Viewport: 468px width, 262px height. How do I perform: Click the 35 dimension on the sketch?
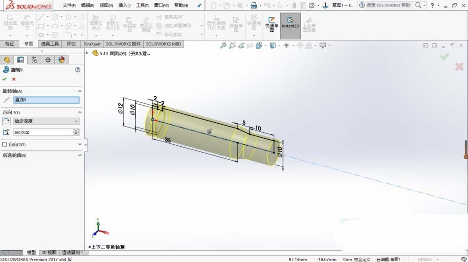click(x=168, y=140)
